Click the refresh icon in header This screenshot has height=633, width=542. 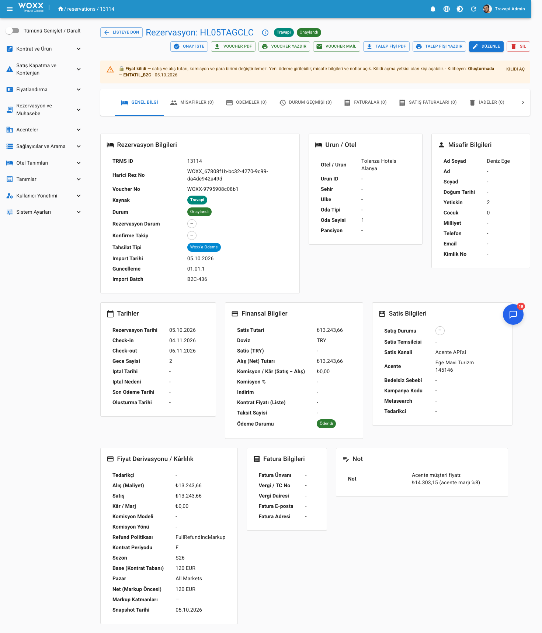(473, 9)
